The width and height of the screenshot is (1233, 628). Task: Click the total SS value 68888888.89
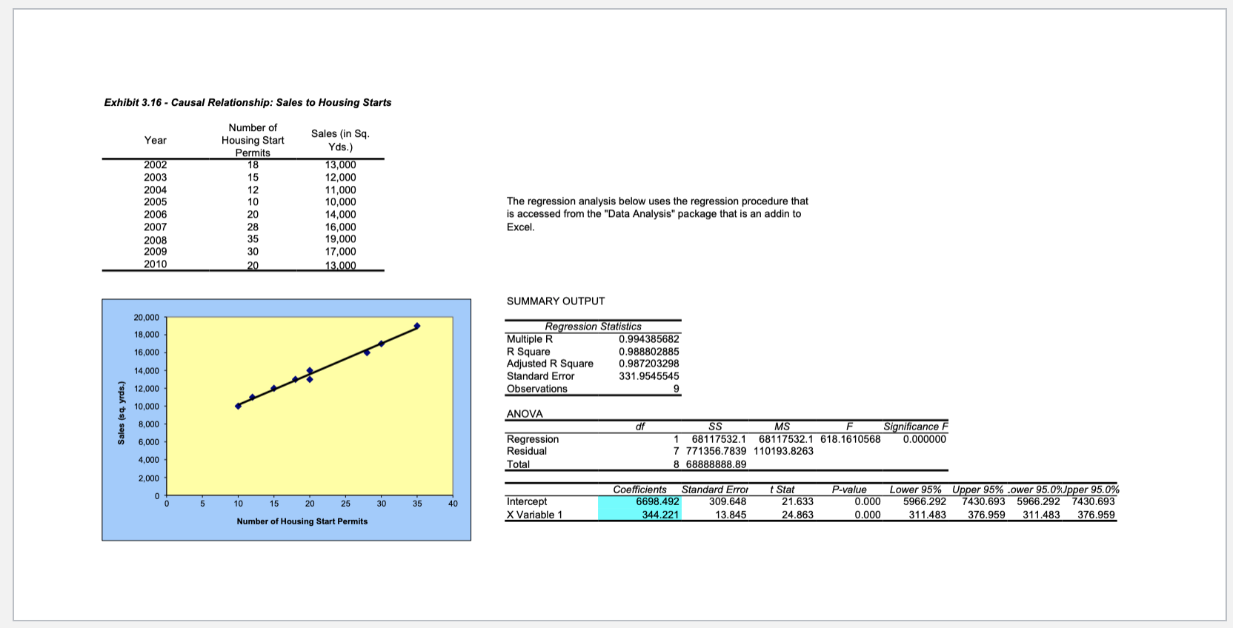point(717,464)
